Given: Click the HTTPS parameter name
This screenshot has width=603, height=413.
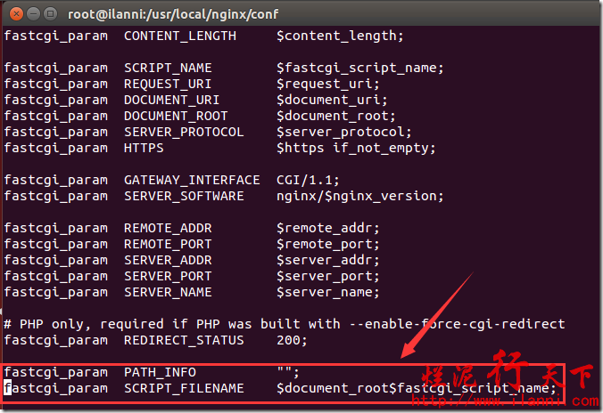Looking at the screenshot, I should point(144,148).
